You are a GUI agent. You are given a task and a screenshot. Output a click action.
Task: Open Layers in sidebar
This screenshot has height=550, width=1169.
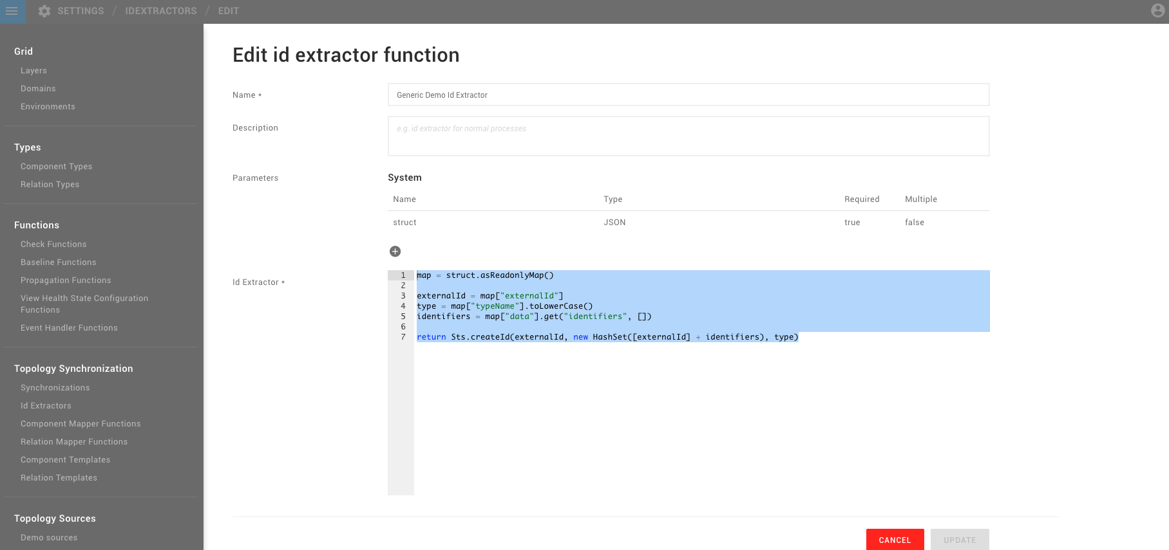tap(33, 71)
